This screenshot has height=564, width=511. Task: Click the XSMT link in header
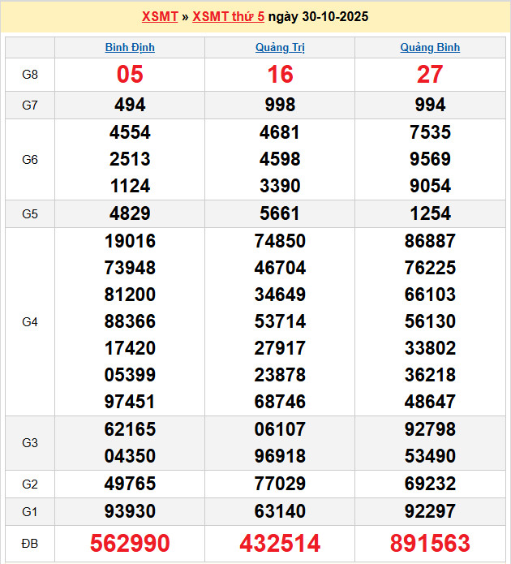point(159,16)
